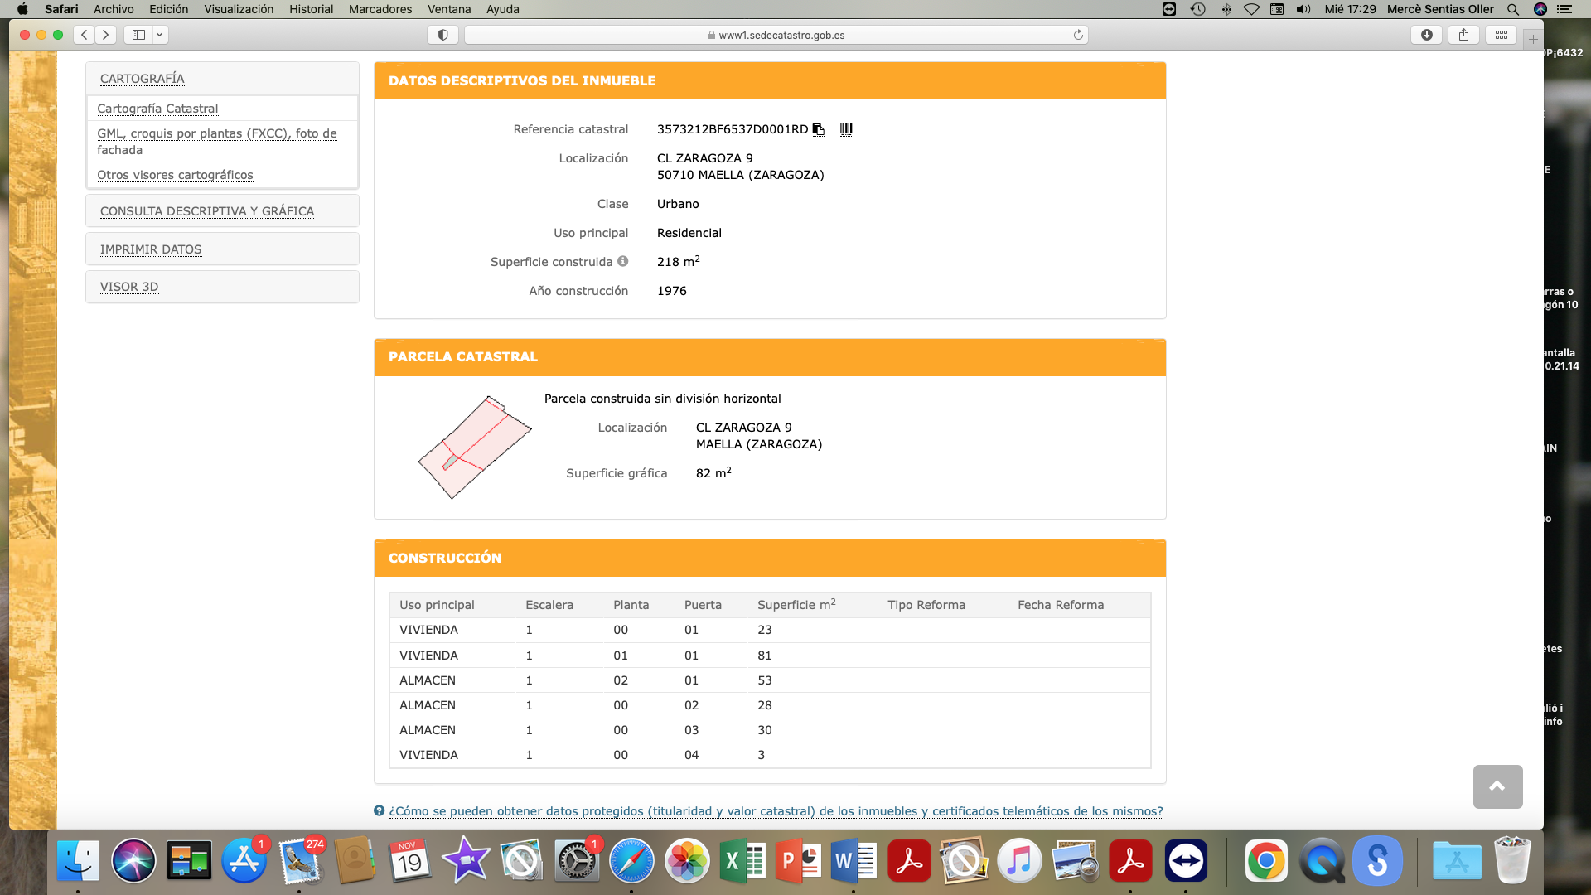Click the parcel map thumbnail
This screenshot has height=895, width=1591.
pyautogui.click(x=474, y=447)
